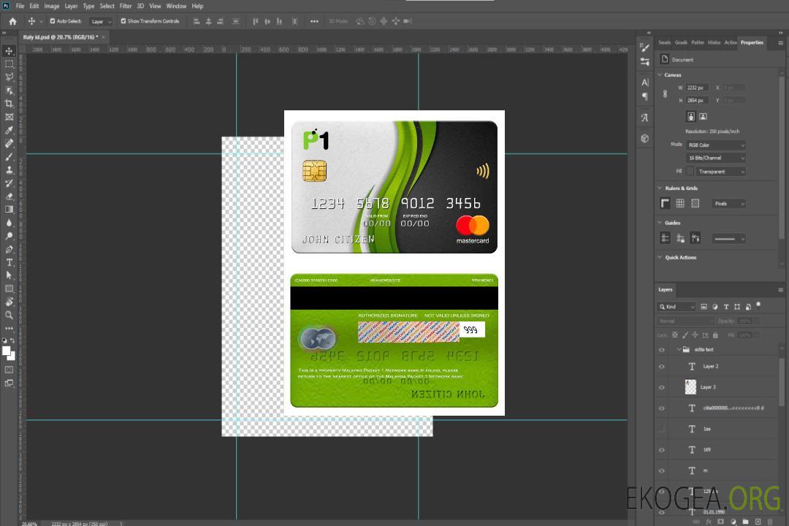The width and height of the screenshot is (789, 526).
Task: Click the canvas width input field
Action: (697, 88)
